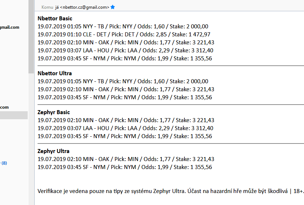Viewport: 304px width, 205px height.
Task: Click the empty scrollbar track below the thumb
Action: [x=31, y=138]
